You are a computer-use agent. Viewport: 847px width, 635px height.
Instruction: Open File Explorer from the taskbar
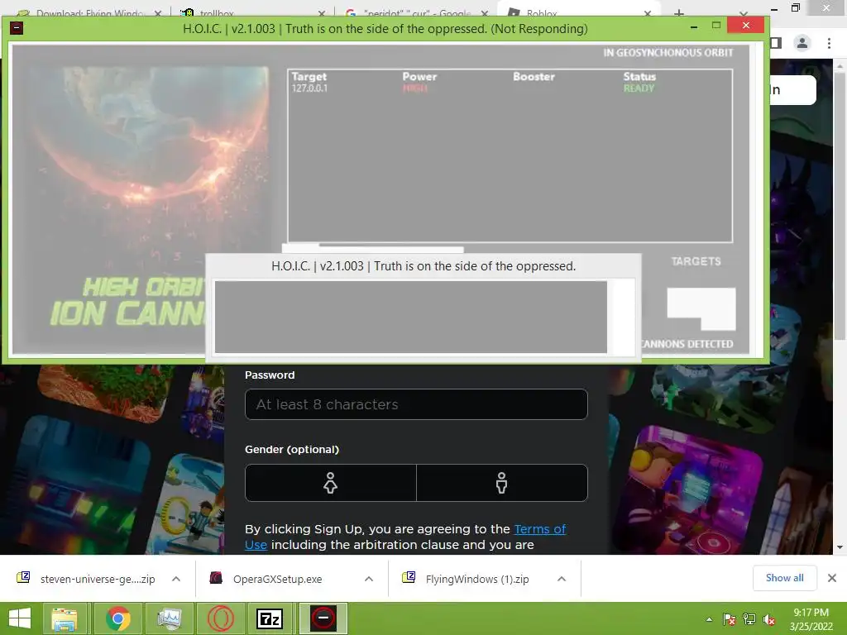point(64,618)
